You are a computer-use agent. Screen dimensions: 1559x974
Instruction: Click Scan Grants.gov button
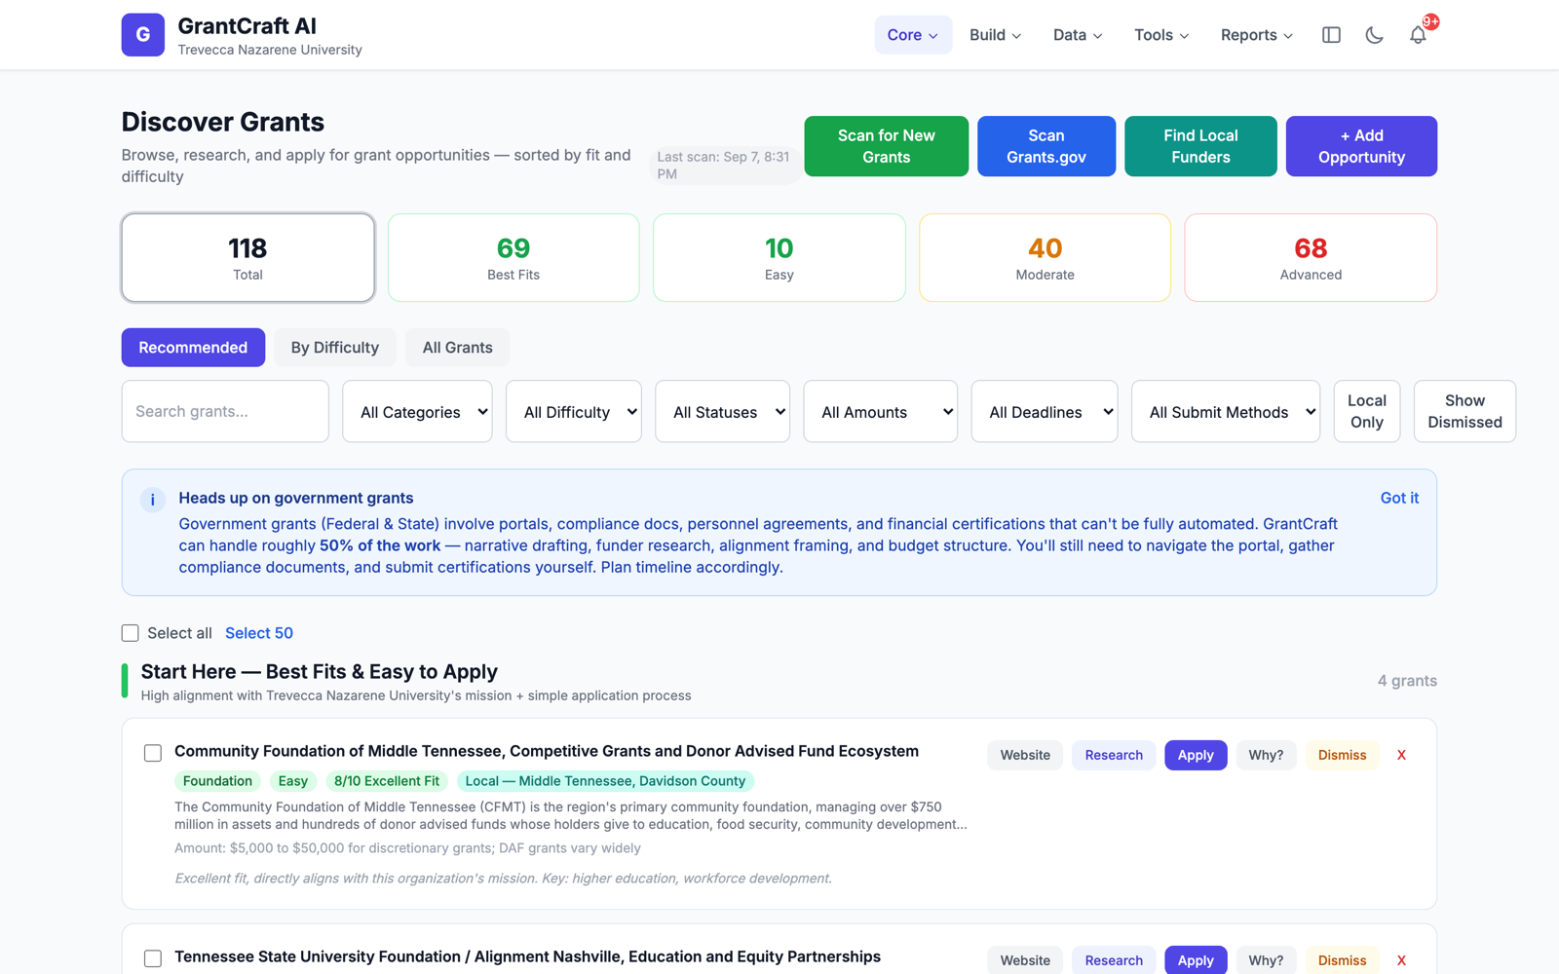coord(1046,146)
